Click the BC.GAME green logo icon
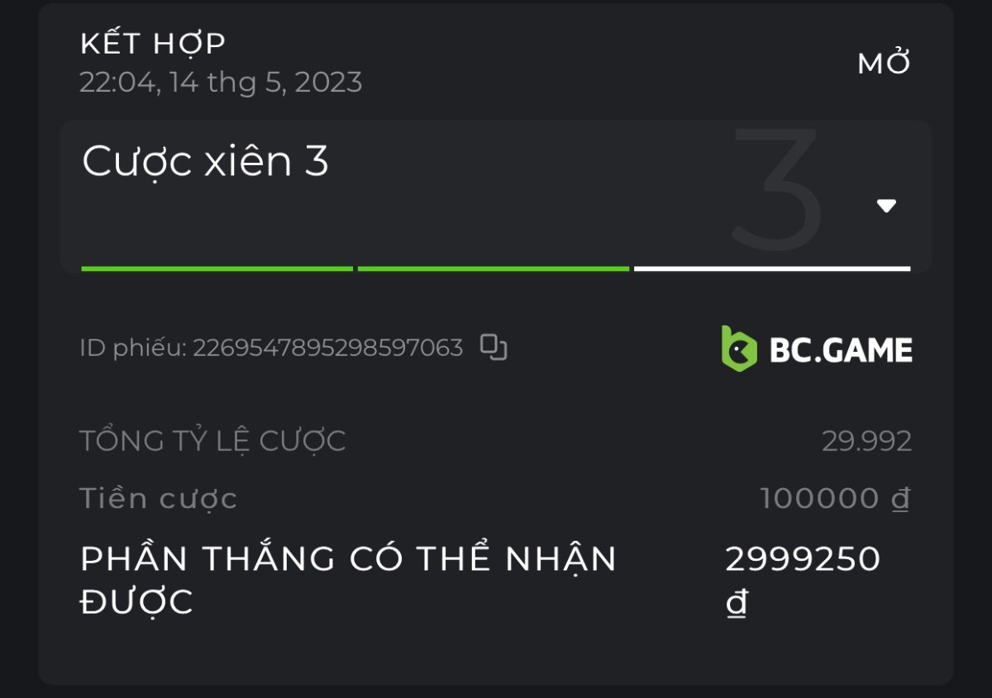 [x=739, y=348]
